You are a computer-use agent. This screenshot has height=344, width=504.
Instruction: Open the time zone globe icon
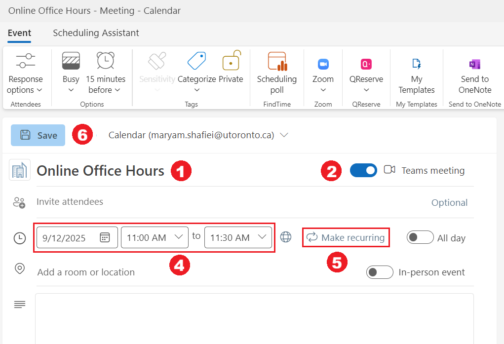tap(286, 237)
